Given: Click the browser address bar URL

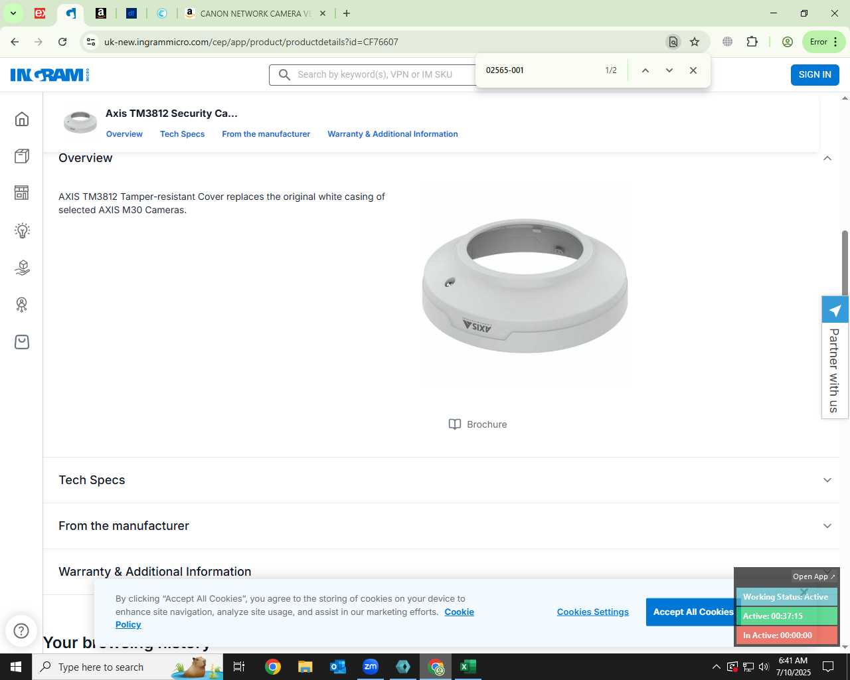Looking at the screenshot, I should [251, 42].
